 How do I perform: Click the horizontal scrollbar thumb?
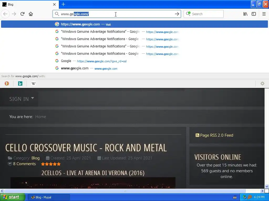click(x=125, y=191)
